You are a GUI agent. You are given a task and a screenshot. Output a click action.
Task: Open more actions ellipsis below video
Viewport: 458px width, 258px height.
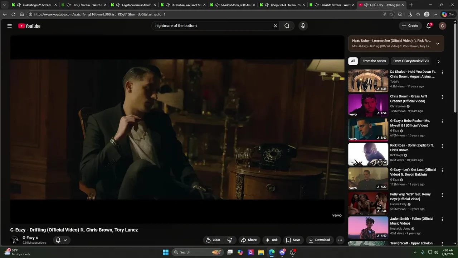tap(340, 240)
